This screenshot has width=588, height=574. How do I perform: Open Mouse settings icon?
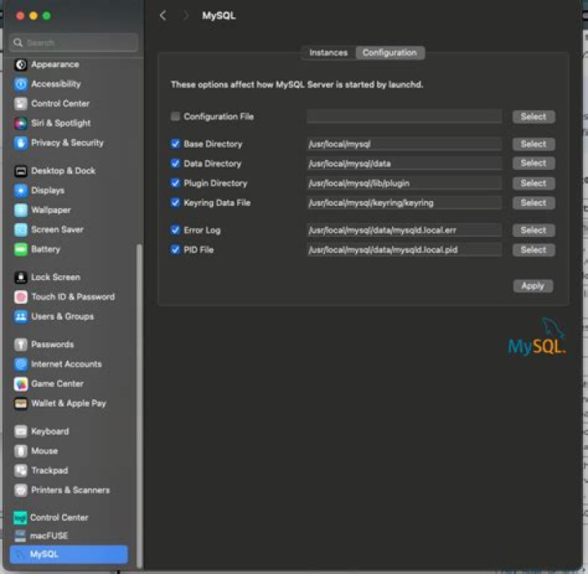(21, 451)
